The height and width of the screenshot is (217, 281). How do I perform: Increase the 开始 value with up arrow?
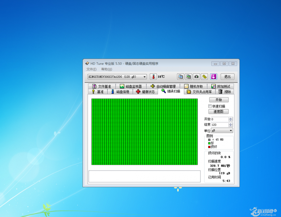click(x=231, y=118)
